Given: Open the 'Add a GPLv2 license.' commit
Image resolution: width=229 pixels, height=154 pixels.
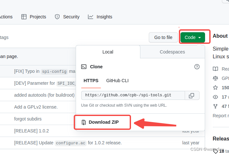Looking at the screenshot, I should (36, 107).
